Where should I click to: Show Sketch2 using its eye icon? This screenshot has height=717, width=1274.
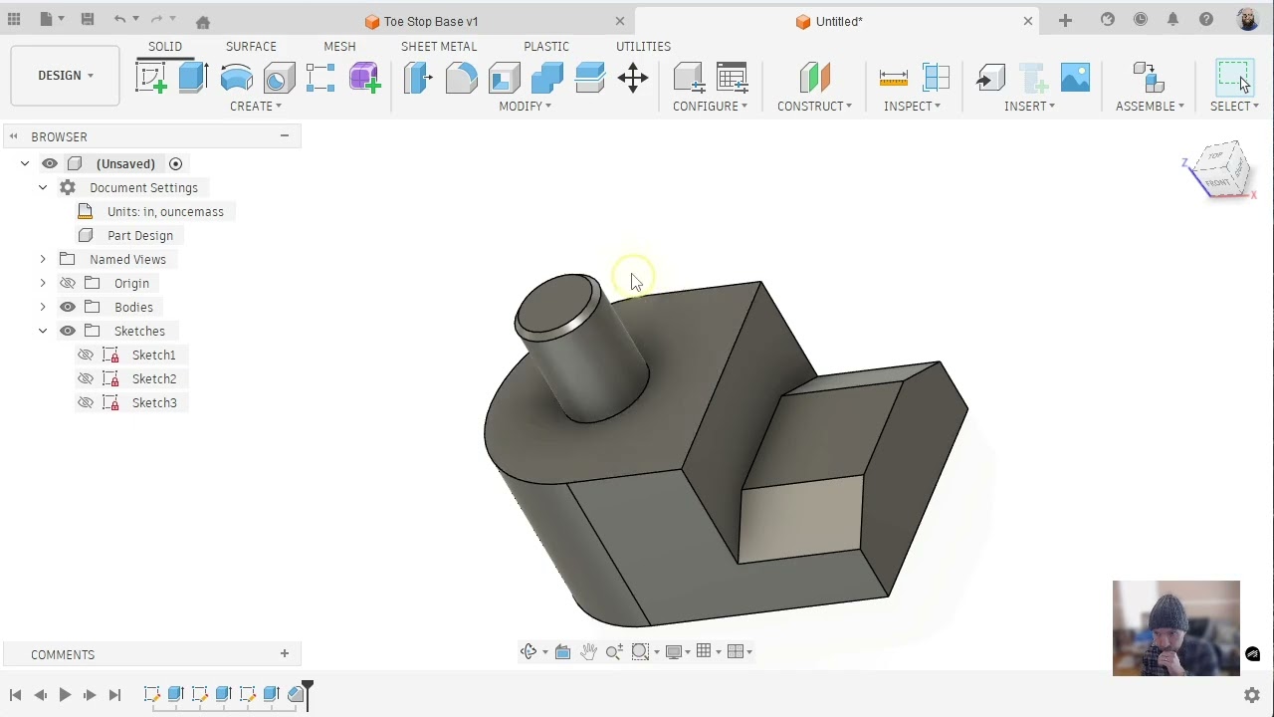[x=86, y=378]
